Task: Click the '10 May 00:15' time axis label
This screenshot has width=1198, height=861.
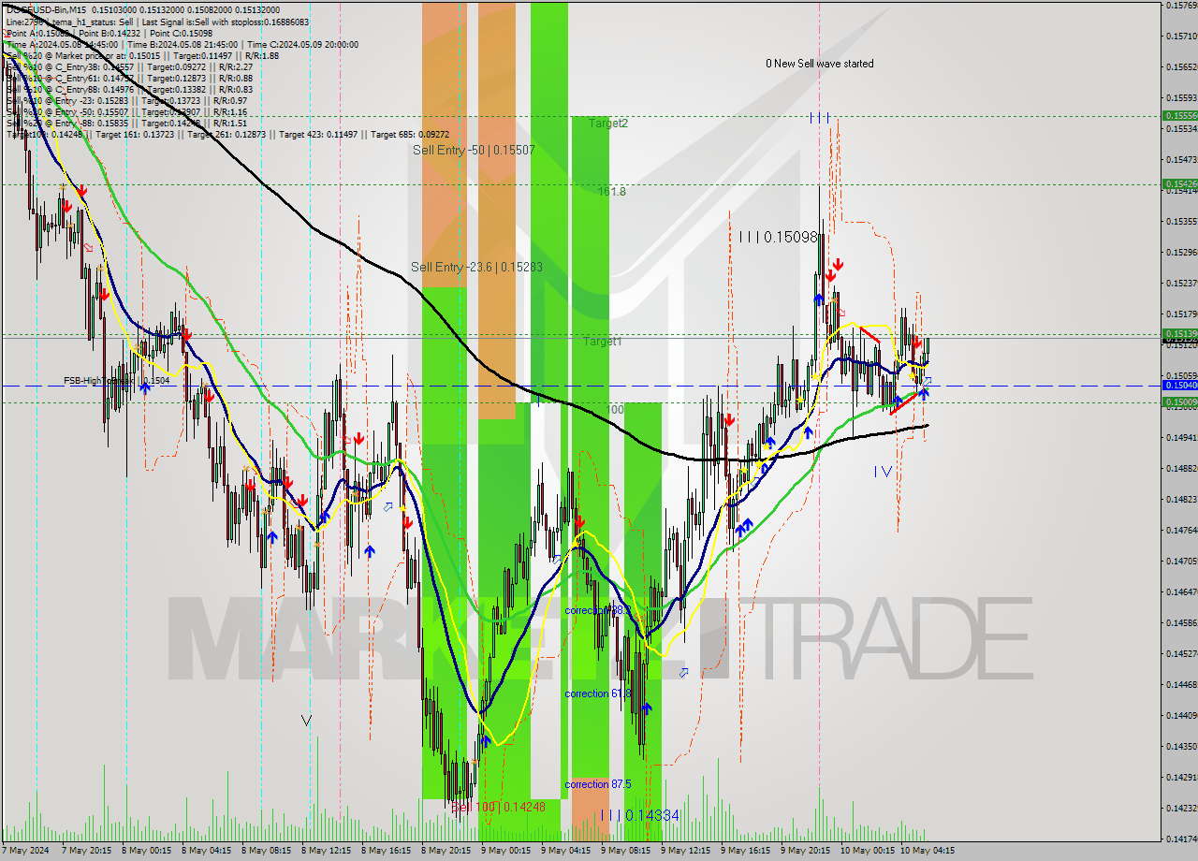Action: point(869,851)
